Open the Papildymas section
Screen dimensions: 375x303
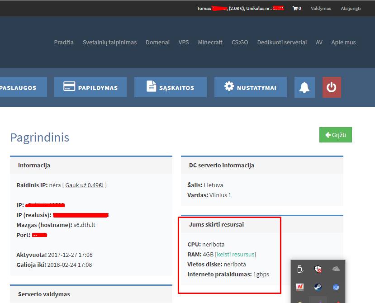(90, 87)
